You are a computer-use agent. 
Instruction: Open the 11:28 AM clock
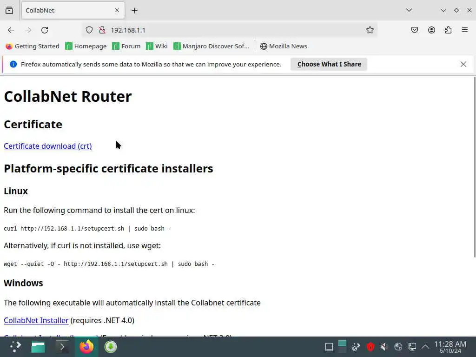point(450,347)
